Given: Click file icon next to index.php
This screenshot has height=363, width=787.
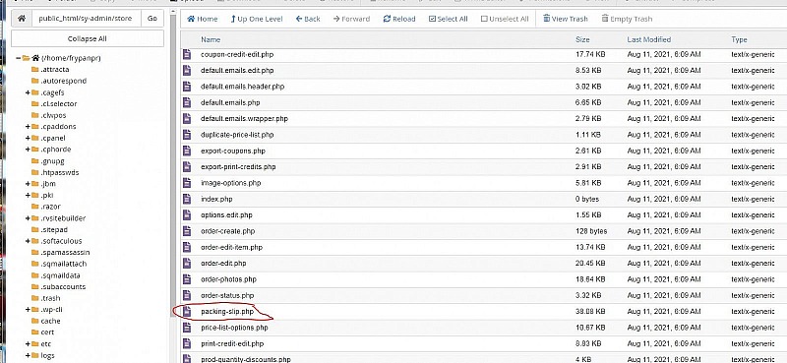Looking at the screenshot, I should (187, 199).
